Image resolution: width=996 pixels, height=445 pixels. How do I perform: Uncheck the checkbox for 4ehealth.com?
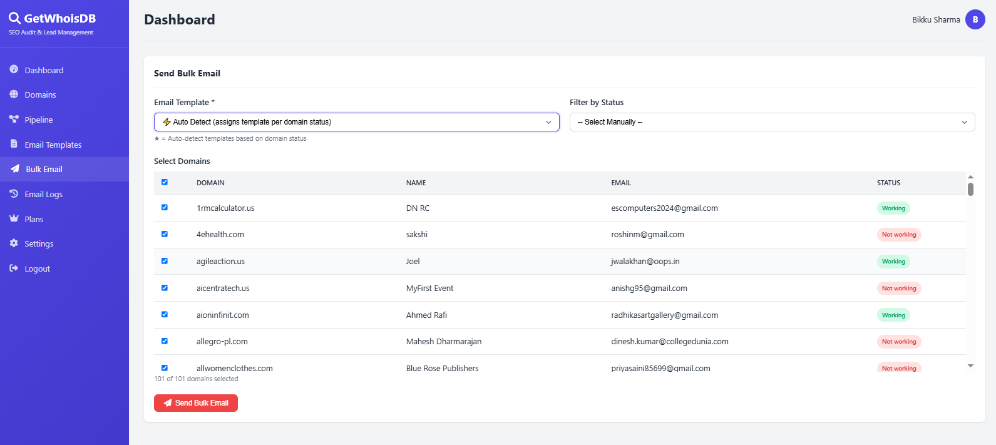(x=165, y=234)
